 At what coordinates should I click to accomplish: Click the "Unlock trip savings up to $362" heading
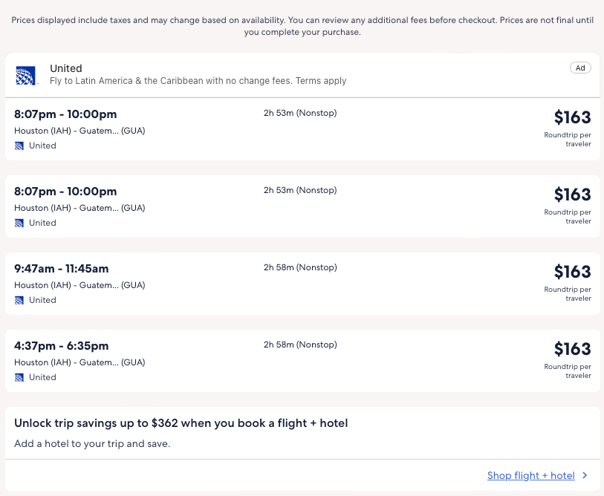click(181, 423)
